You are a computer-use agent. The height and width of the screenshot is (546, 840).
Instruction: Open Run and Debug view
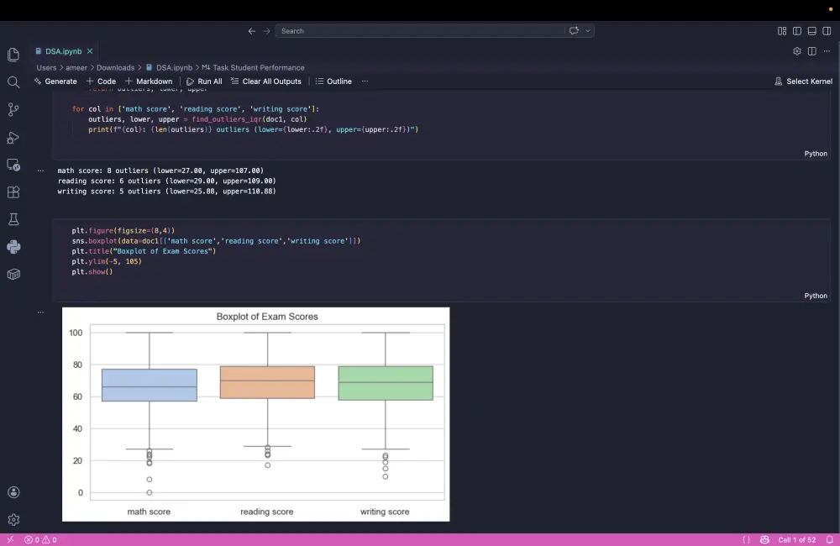click(x=13, y=137)
